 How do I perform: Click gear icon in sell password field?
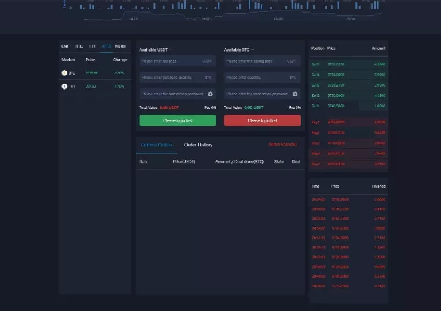tap(295, 94)
